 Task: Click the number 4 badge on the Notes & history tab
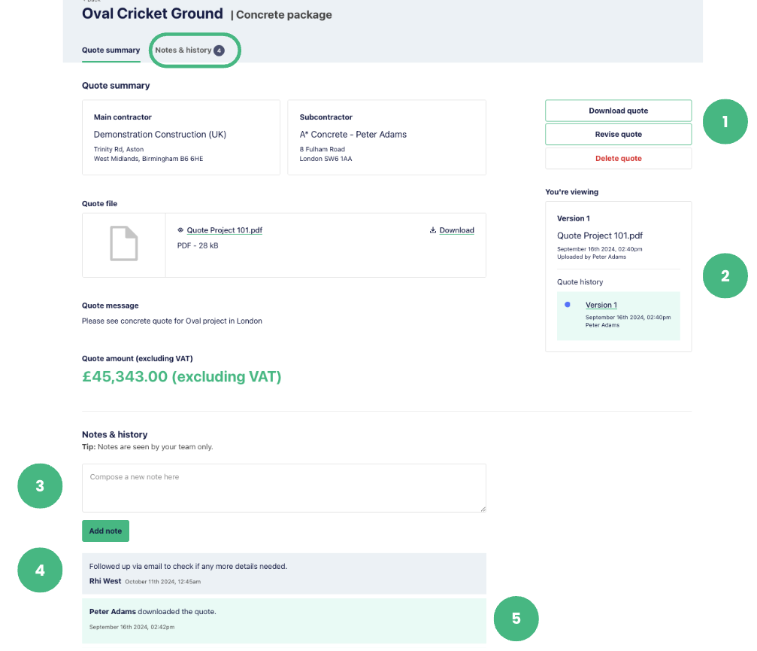tap(219, 50)
